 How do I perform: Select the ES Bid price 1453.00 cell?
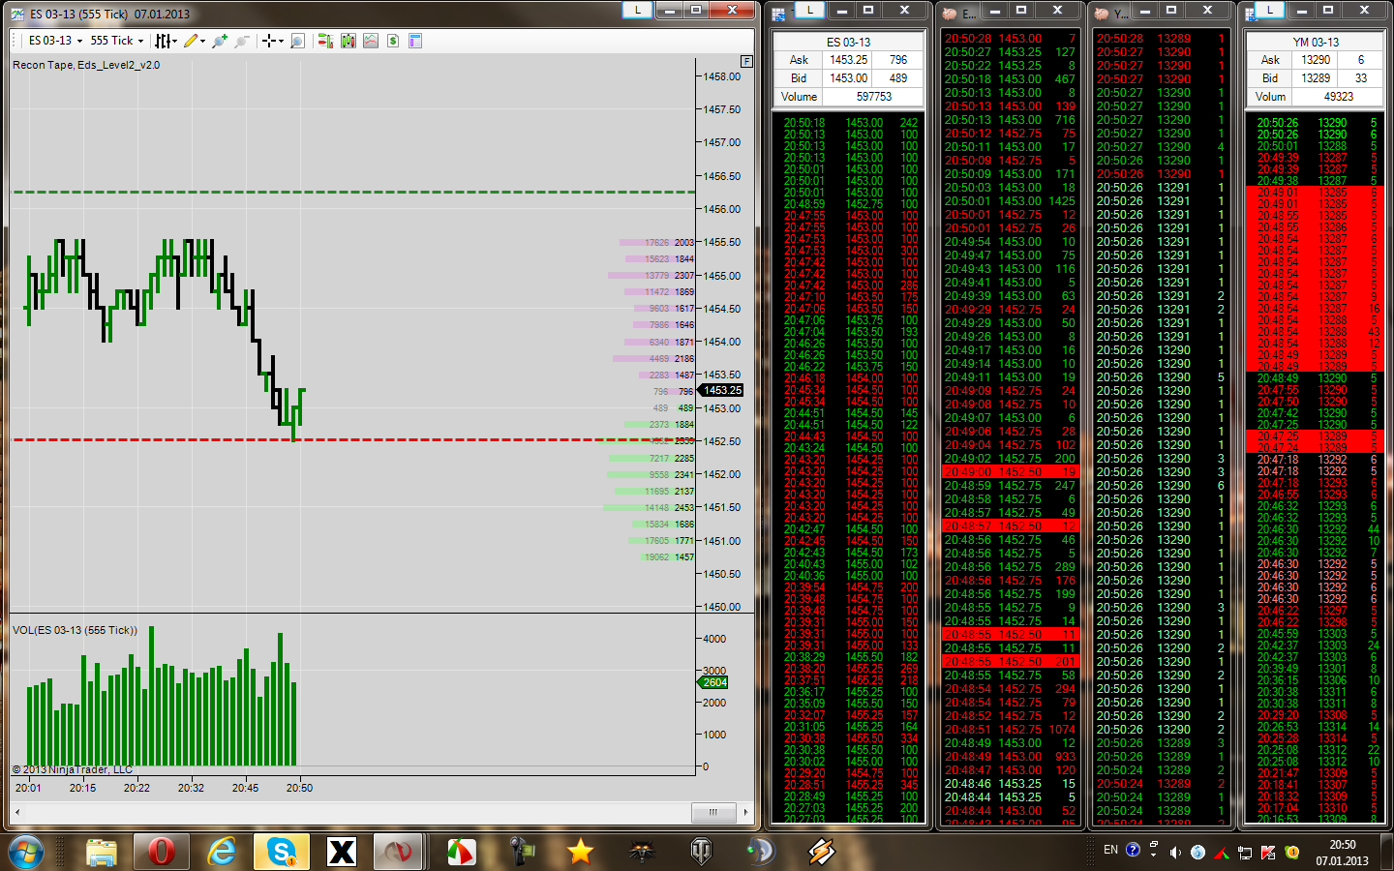[848, 78]
